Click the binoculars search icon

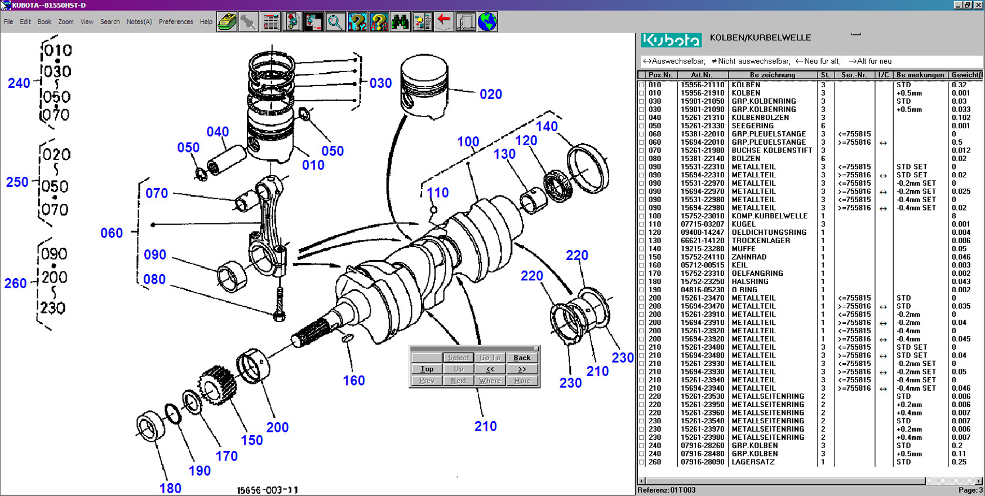(400, 23)
